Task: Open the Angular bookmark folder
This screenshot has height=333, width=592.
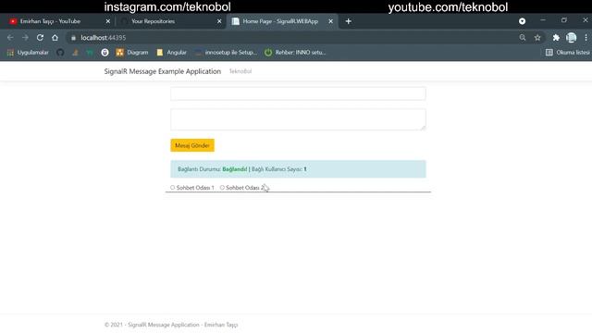Action: [171, 53]
